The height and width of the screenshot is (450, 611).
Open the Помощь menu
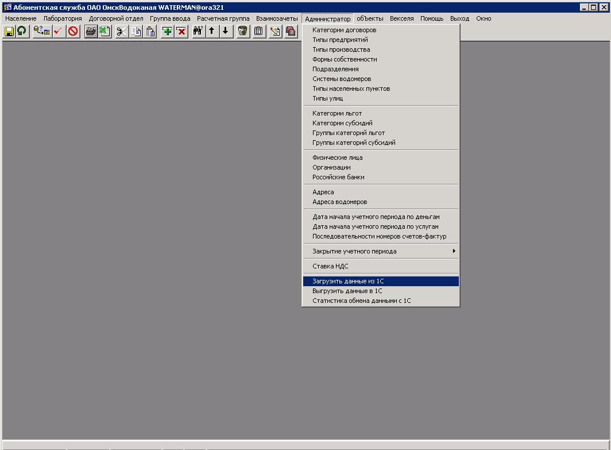click(x=432, y=18)
